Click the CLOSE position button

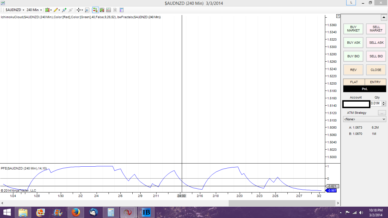tap(376, 70)
